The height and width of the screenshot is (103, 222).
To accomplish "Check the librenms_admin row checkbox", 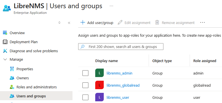I will click(x=85, y=73).
